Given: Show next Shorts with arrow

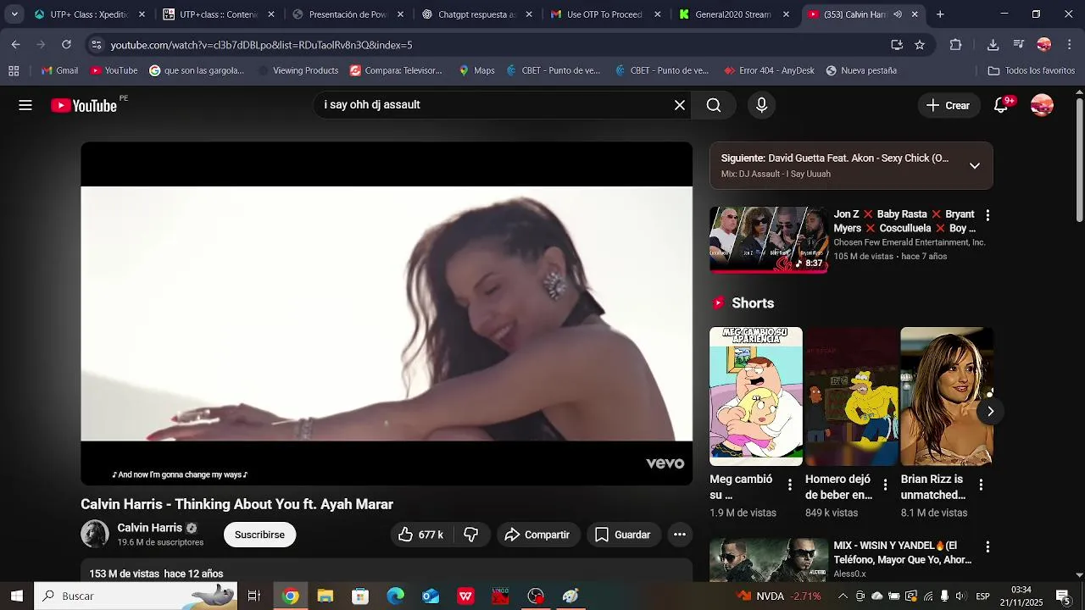Looking at the screenshot, I should click(990, 411).
